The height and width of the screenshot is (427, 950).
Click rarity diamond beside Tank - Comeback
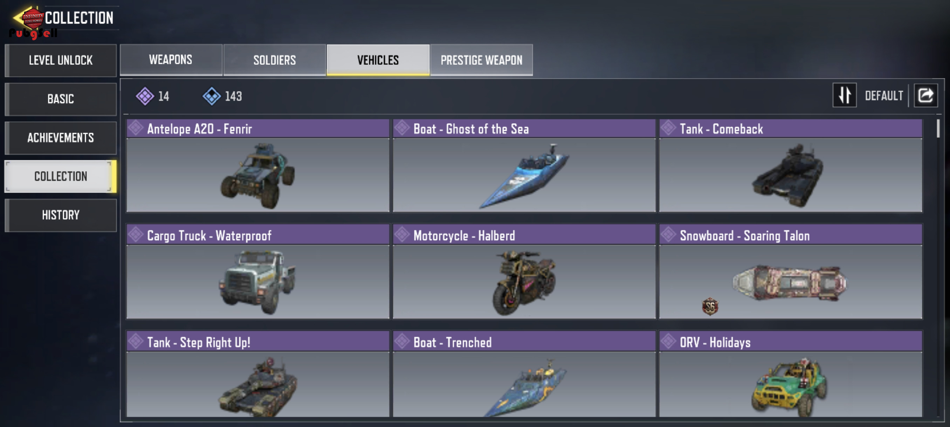(668, 128)
